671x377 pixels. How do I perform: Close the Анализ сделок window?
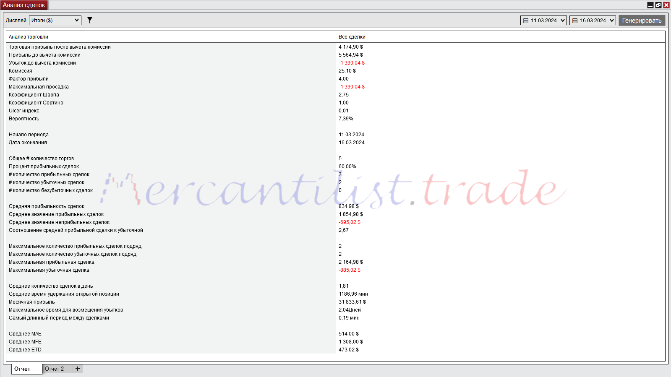click(x=666, y=5)
